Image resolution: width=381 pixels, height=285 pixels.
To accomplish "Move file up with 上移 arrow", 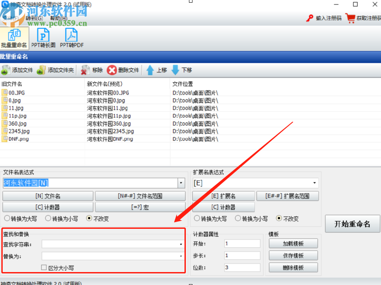I will coord(150,70).
